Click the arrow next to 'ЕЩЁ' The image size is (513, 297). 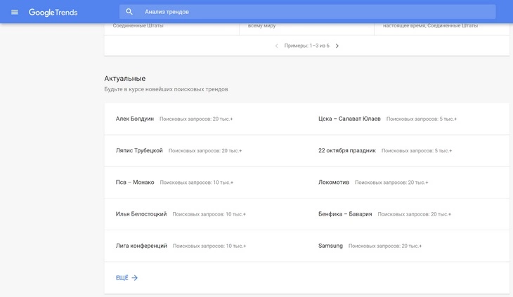[135, 278]
